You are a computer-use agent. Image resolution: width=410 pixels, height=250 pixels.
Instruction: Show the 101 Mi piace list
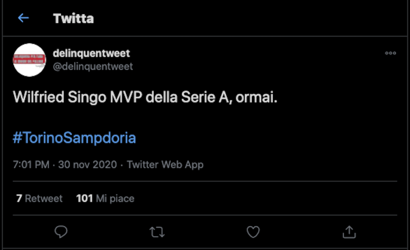tap(105, 198)
